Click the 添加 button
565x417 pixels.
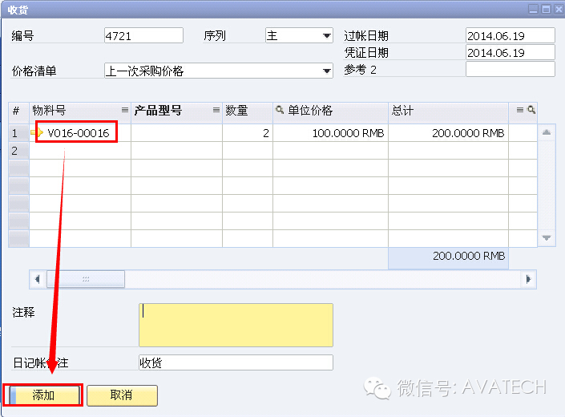click(43, 395)
